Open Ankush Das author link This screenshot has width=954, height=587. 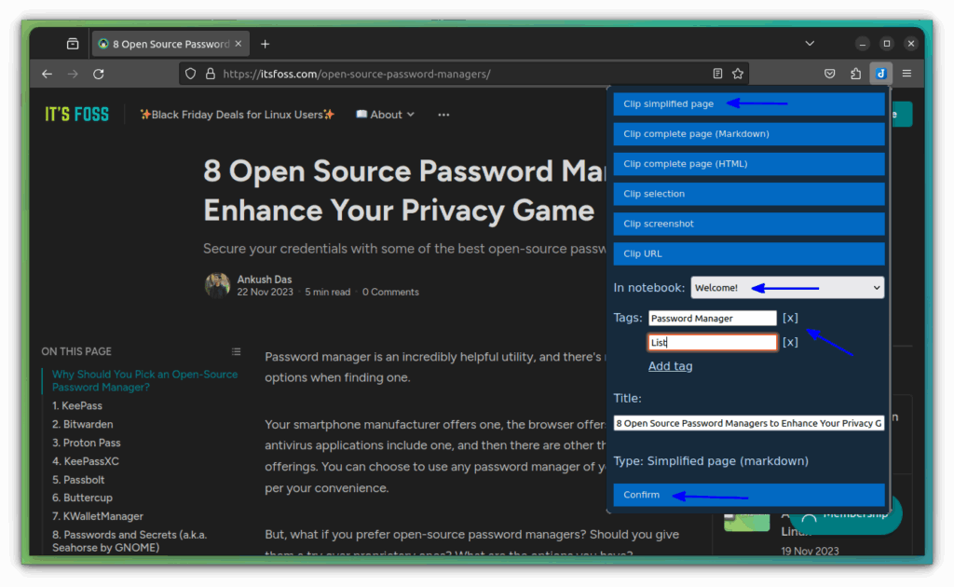(264, 280)
